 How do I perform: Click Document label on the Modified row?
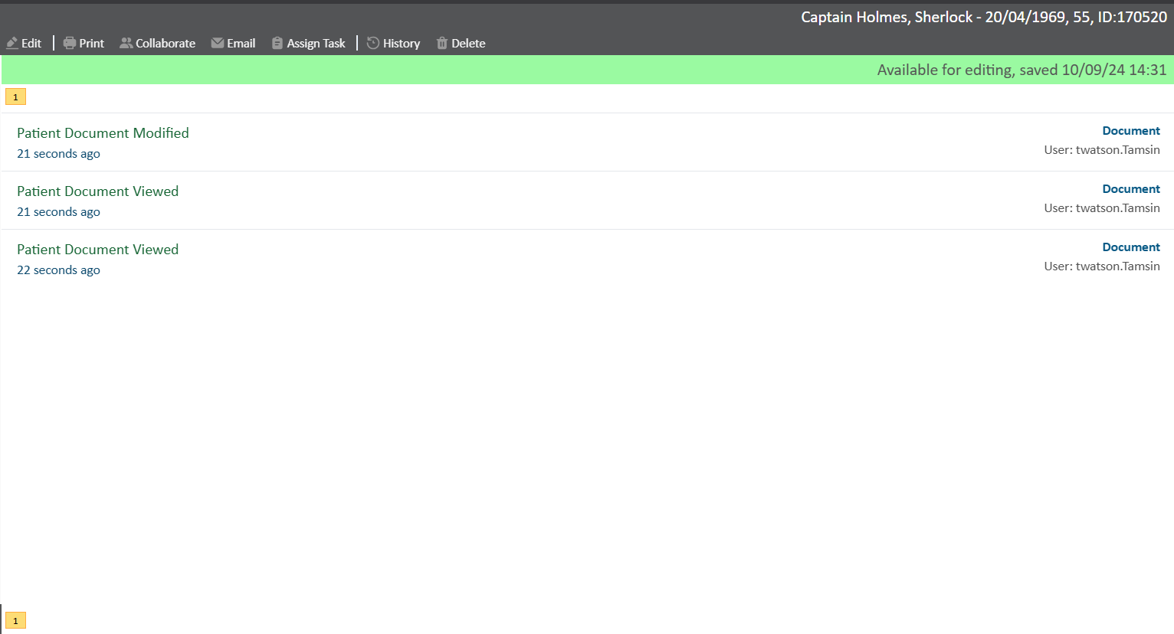1130,131
